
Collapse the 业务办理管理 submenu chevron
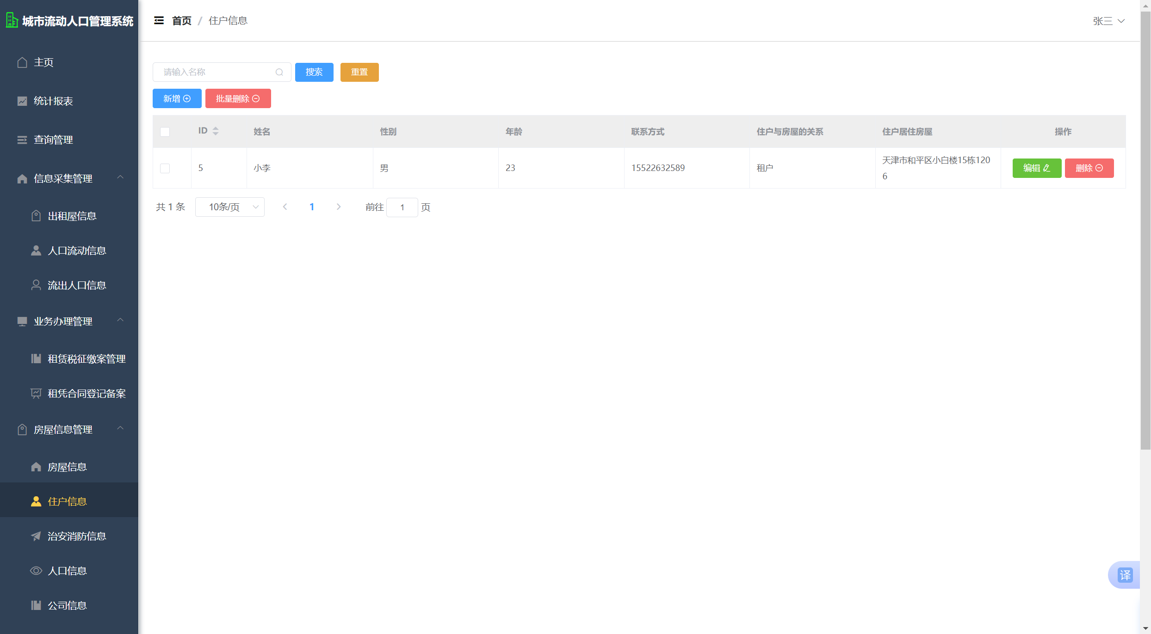pyautogui.click(x=120, y=320)
